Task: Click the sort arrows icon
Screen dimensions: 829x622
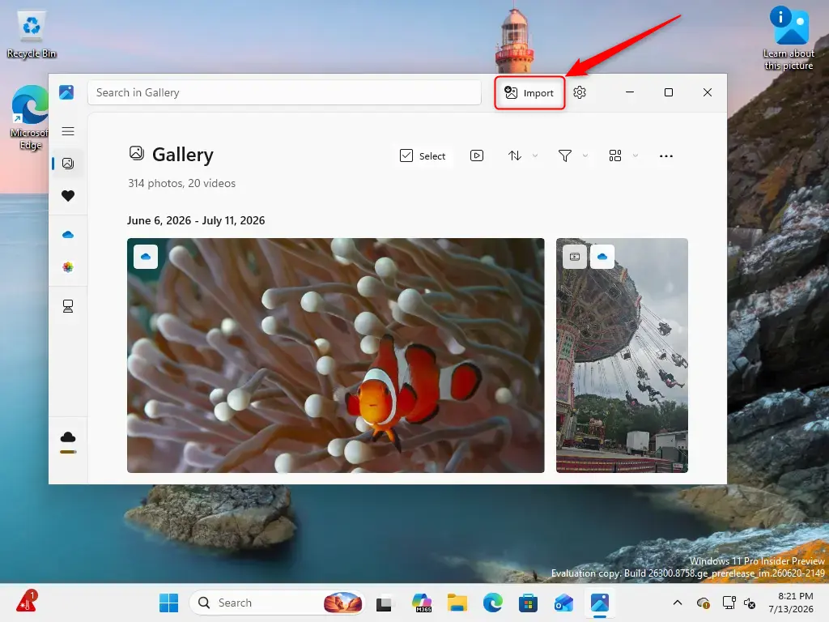Action: click(514, 155)
